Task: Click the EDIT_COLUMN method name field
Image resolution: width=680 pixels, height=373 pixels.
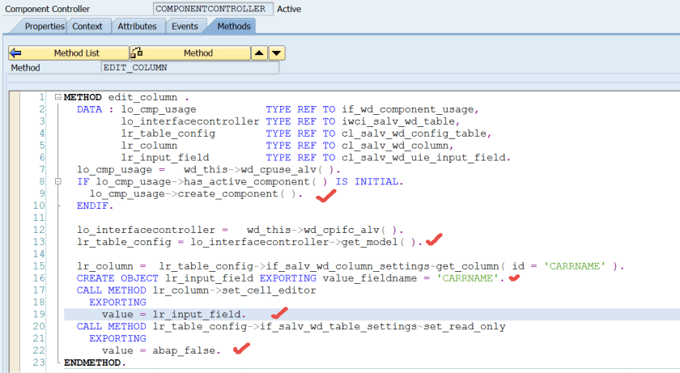Action: [x=190, y=68]
